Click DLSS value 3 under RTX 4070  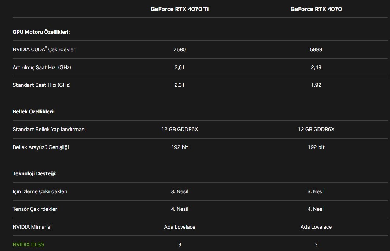tap(316, 244)
